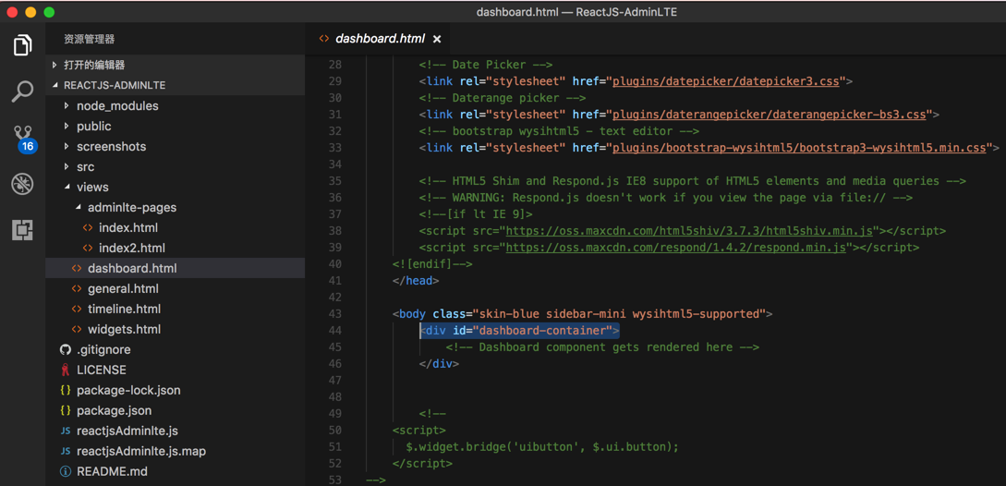Open timeline.html in the file tree

point(124,310)
